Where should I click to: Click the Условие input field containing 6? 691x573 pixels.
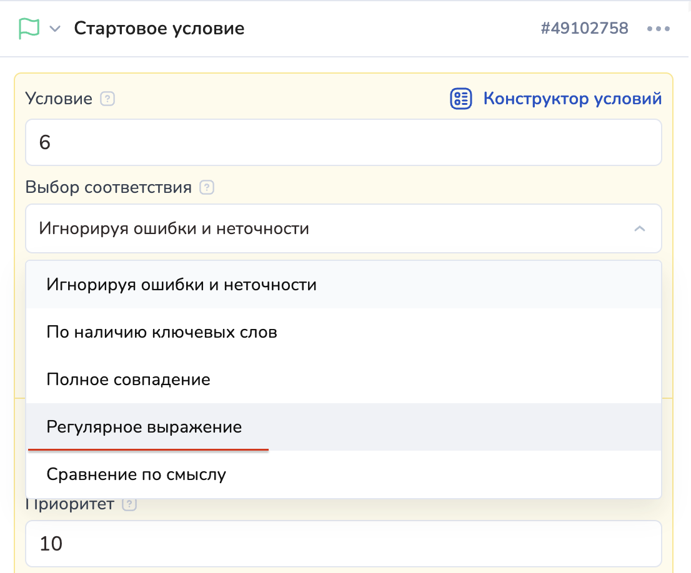pos(343,142)
